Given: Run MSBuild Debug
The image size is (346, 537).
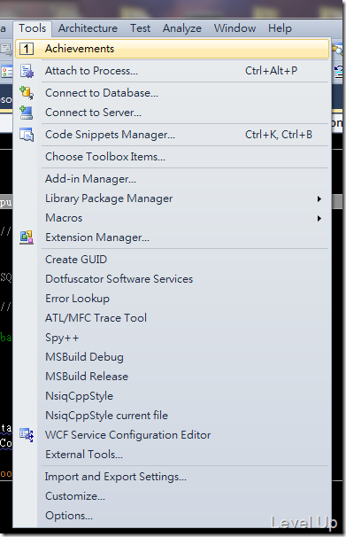Looking at the screenshot, I should (x=172, y=357).
